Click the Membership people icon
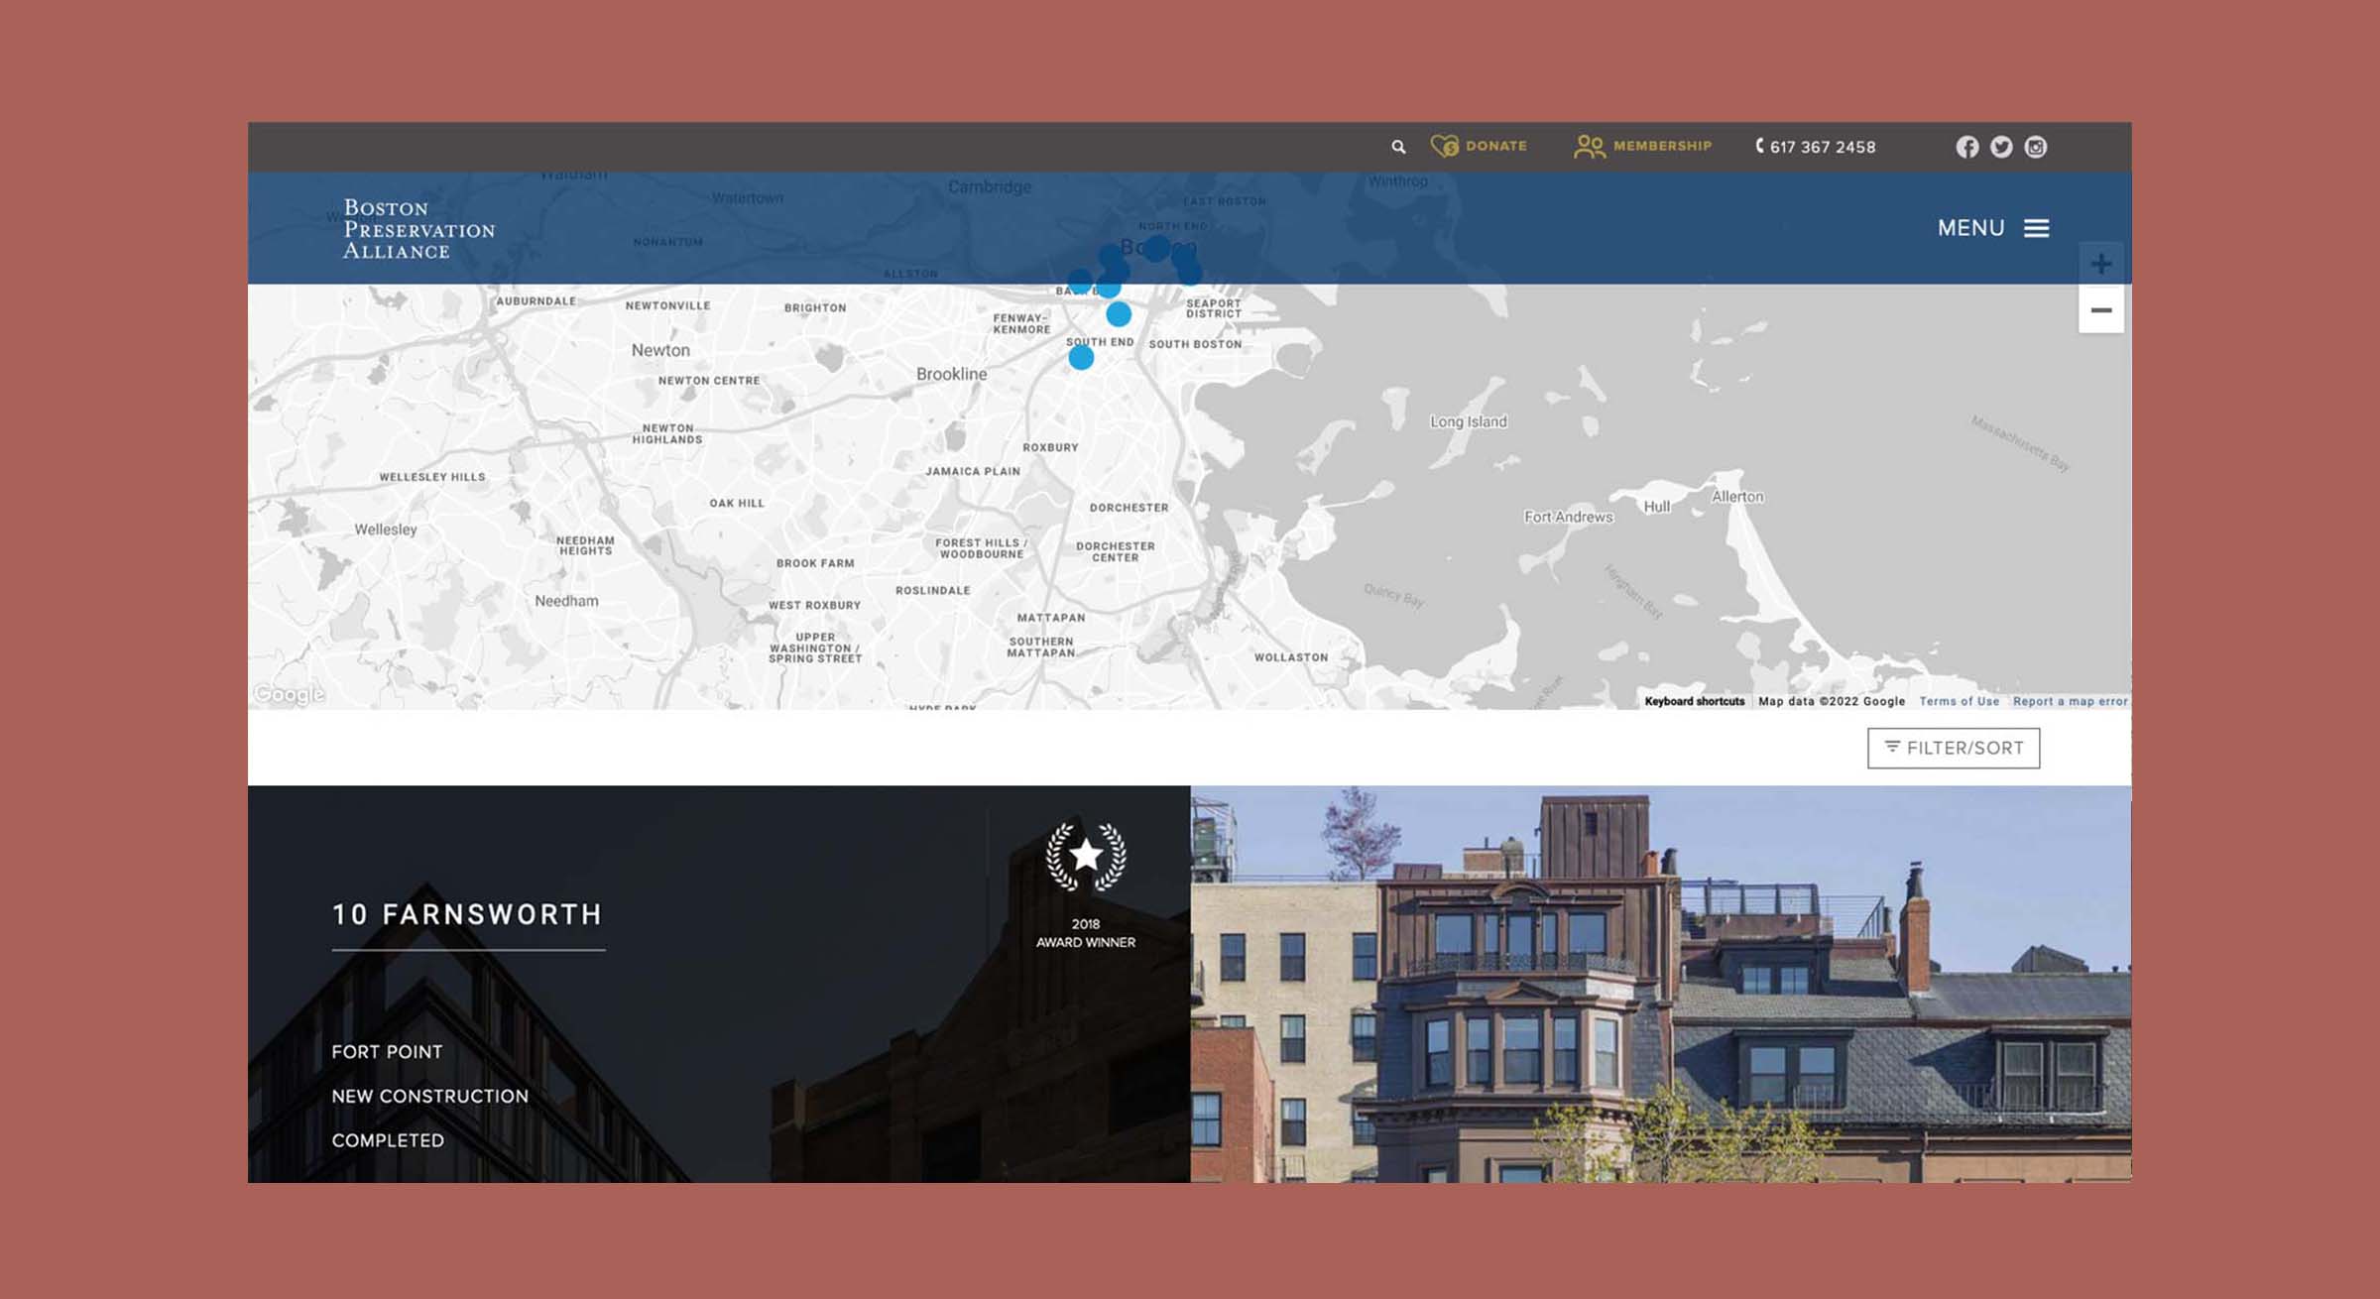2380x1299 pixels. click(1590, 147)
